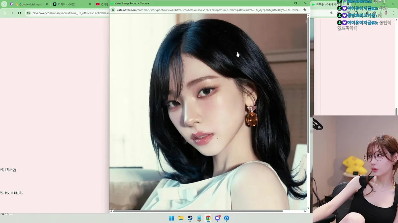Viewport: 398px width, 223px height.
Task: Click the popup viewer.html address bar
Action: pos(208,10)
